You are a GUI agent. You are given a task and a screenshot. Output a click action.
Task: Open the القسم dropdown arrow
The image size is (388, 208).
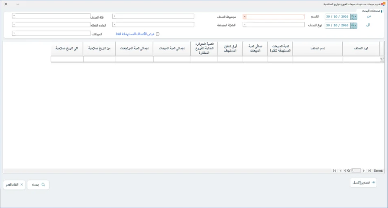pos(245,17)
